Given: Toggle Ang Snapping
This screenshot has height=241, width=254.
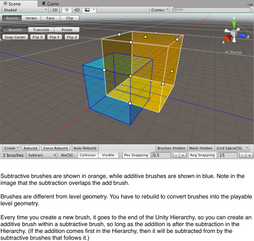Looking at the screenshot, I should tap(202, 155).
